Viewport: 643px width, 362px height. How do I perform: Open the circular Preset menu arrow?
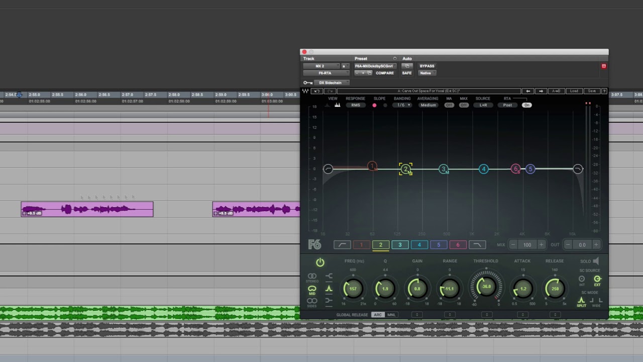tap(395, 59)
